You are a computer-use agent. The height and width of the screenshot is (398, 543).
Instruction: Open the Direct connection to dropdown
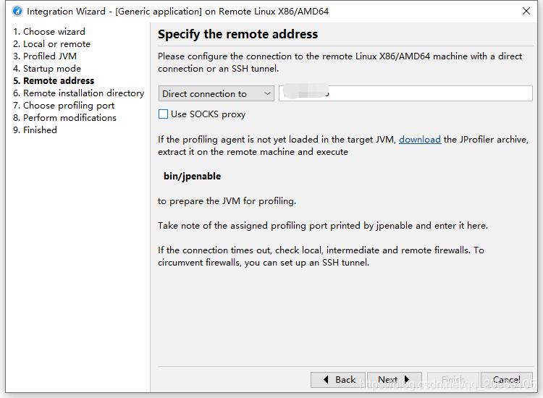coord(216,93)
